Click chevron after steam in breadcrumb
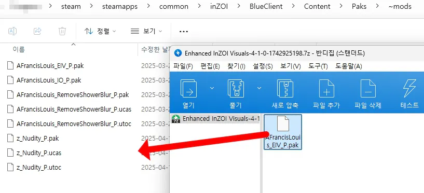424x193 pixels. point(91,6)
